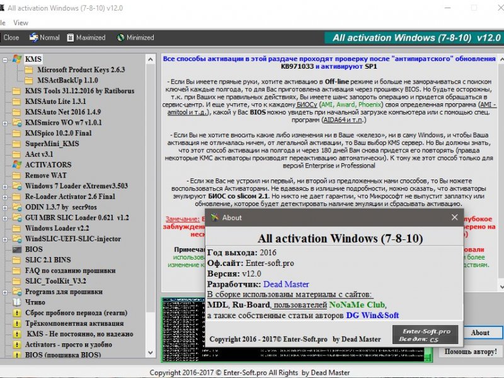This screenshot has width=504, height=378.
Task: Close the About dialog
Action: (x=454, y=217)
